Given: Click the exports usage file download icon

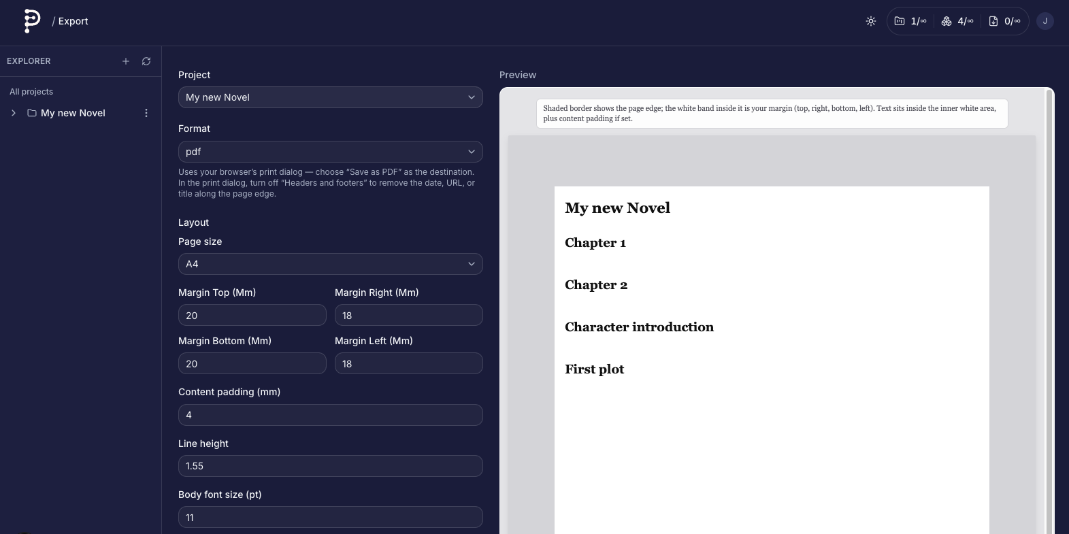Looking at the screenshot, I should click(x=993, y=21).
